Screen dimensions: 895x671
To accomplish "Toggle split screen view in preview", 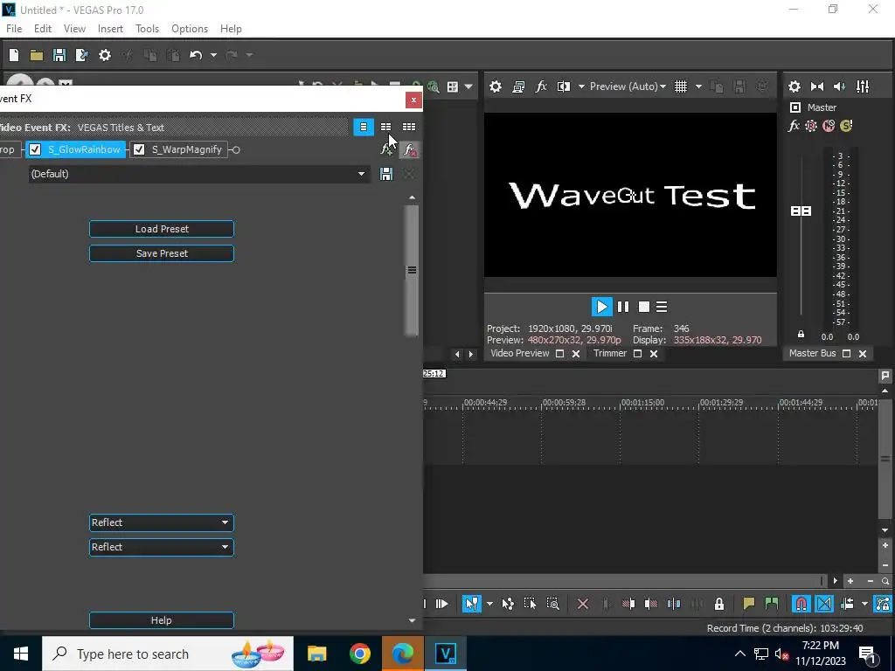I will pos(564,86).
